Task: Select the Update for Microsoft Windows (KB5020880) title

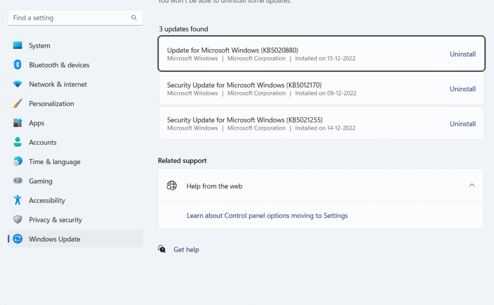Action: (x=233, y=50)
